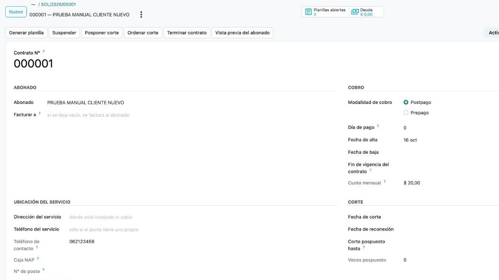Click the Posponer corte button
The image size is (499, 280).
tap(102, 33)
